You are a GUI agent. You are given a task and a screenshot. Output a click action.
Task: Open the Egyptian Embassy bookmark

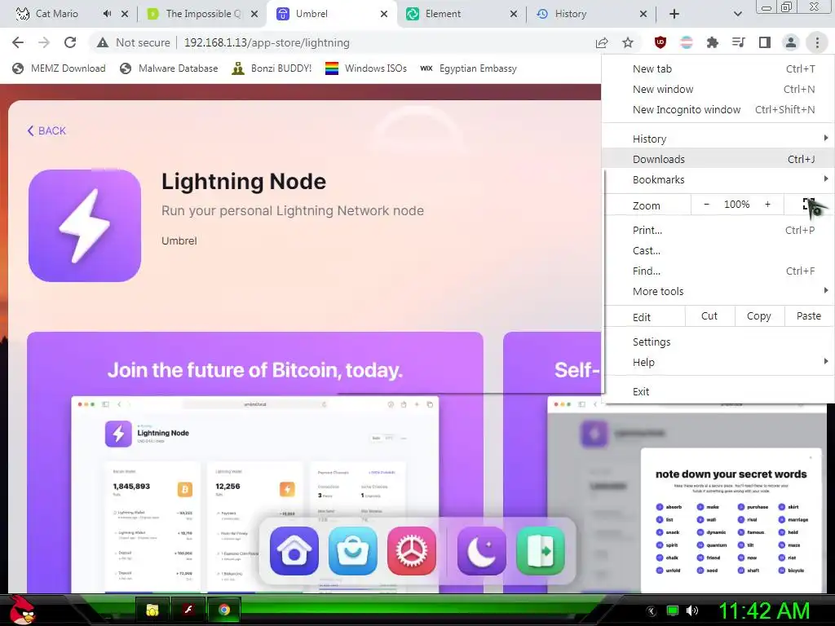[469, 68]
